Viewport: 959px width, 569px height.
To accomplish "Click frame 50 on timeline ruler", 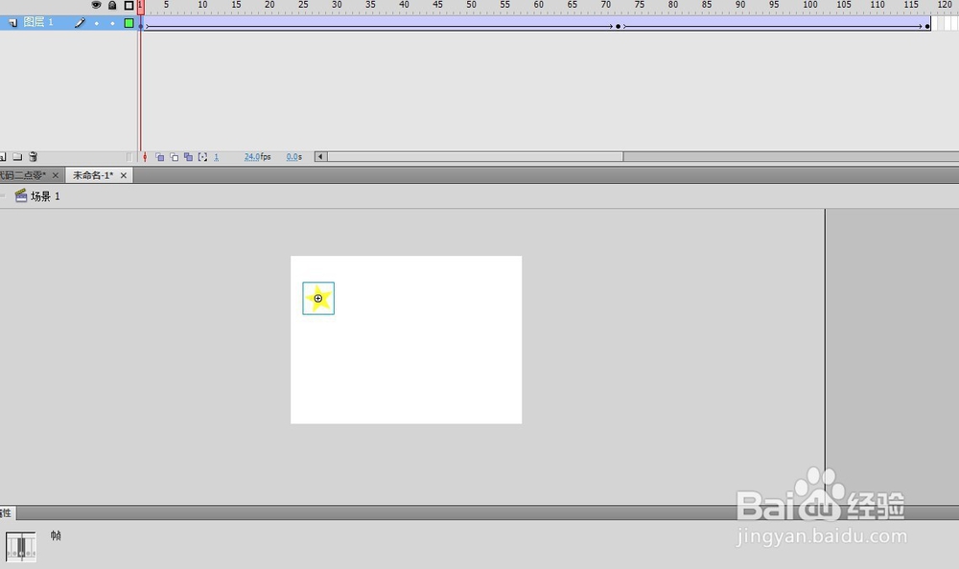I will tap(471, 5).
